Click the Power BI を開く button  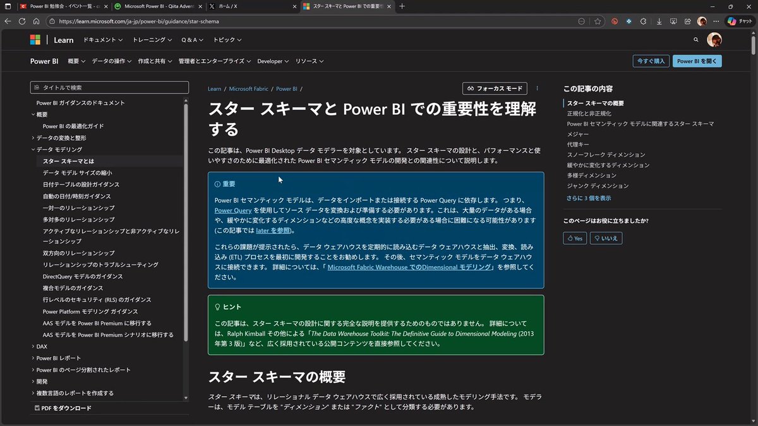(x=697, y=61)
